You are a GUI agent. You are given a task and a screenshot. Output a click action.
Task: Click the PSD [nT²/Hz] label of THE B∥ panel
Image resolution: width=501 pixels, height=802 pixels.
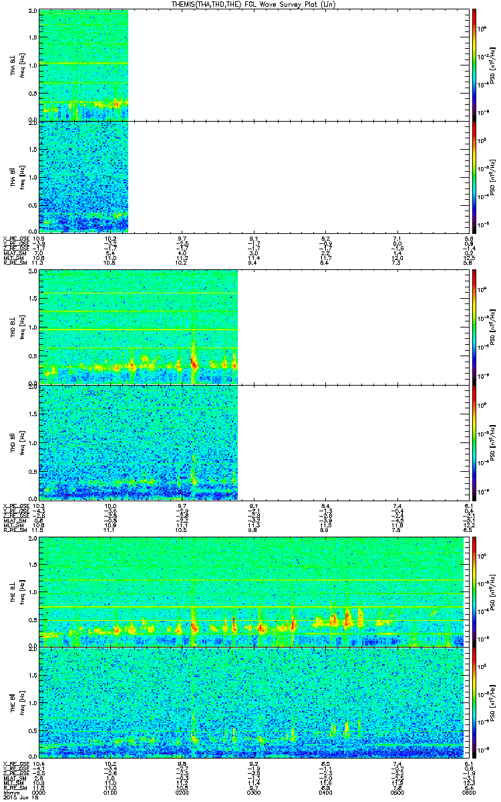[x=493, y=703]
